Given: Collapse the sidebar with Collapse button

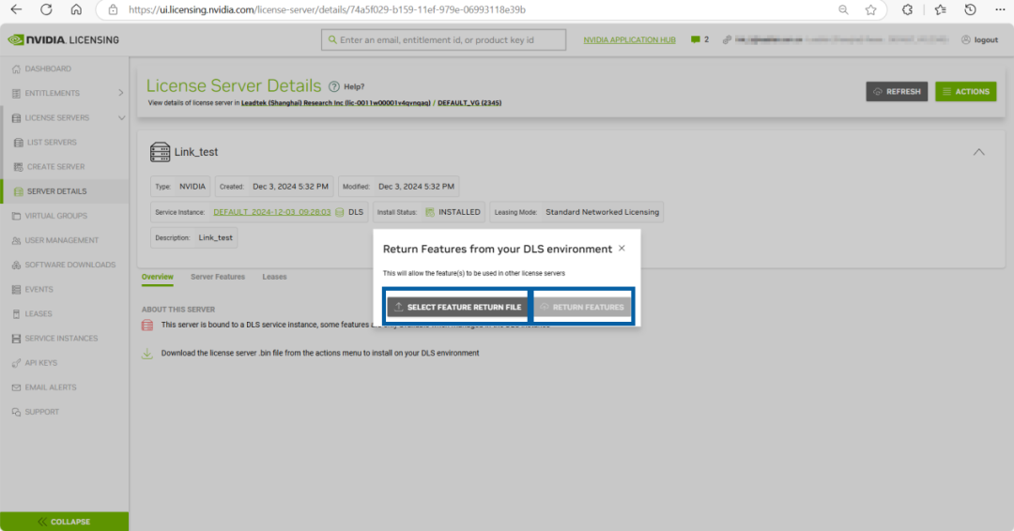Looking at the screenshot, I should pos(64,522).
